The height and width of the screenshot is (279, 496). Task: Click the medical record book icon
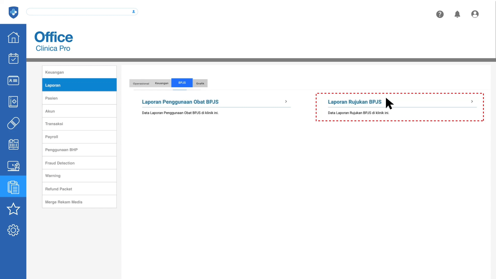[x=13, y=102]
